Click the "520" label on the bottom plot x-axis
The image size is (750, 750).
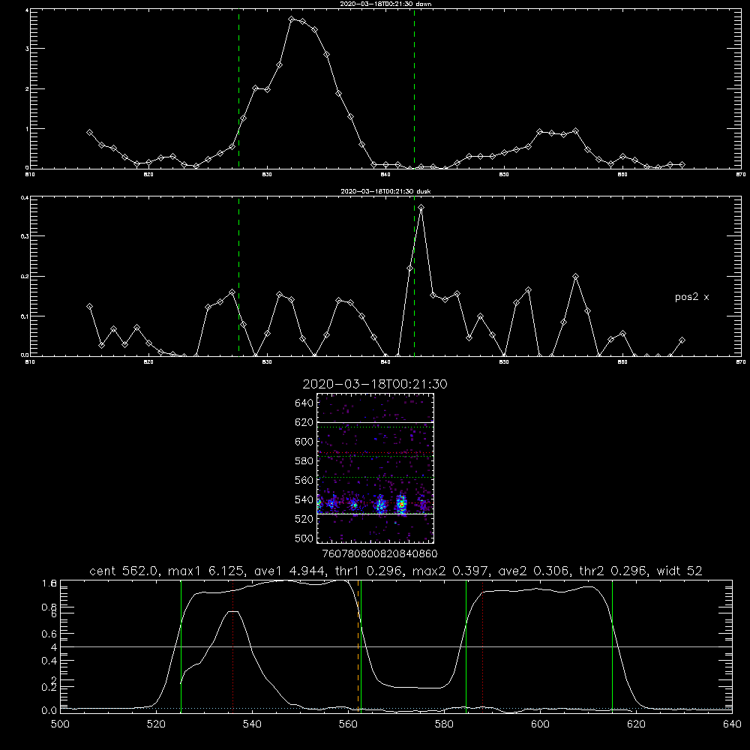(156, 724)
